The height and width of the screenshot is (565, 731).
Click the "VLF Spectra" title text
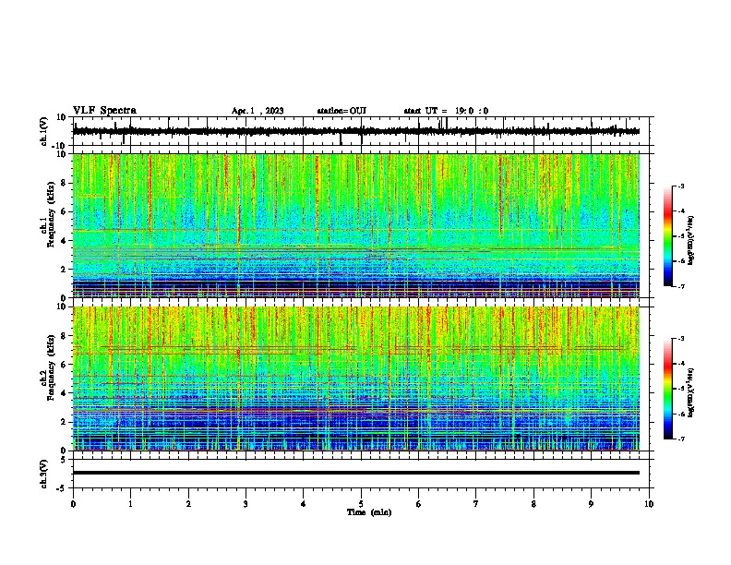[104, 111]
